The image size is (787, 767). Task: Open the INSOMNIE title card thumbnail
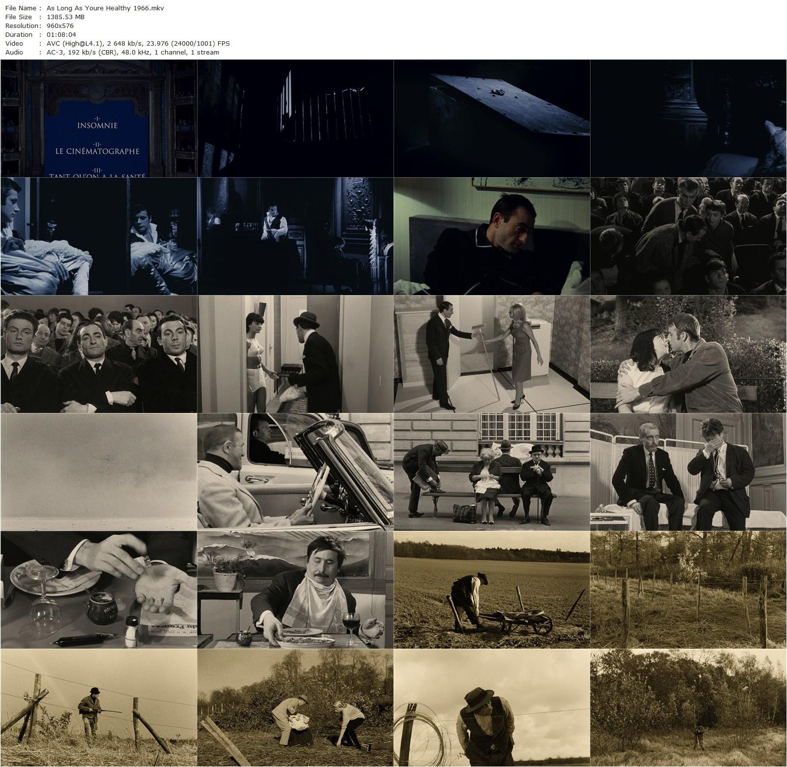[98, 118]
